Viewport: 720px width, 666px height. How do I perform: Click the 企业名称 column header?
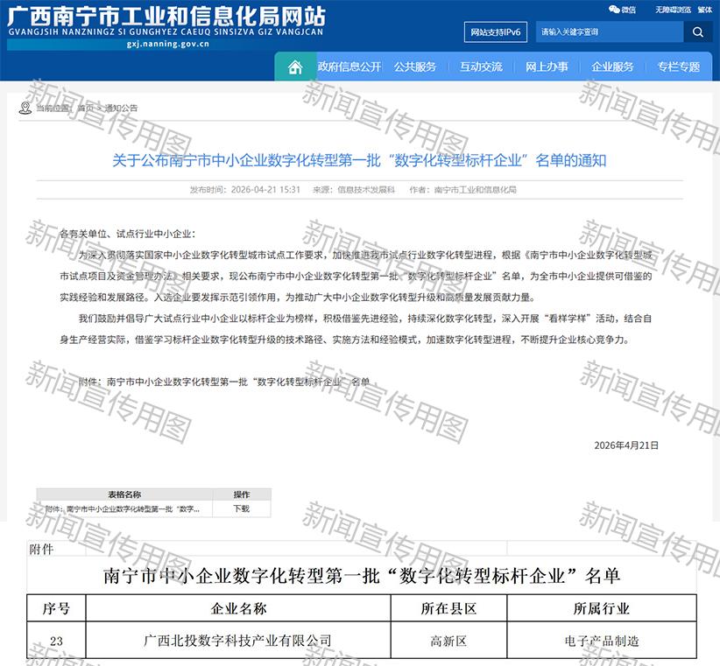tap(238, 608)
